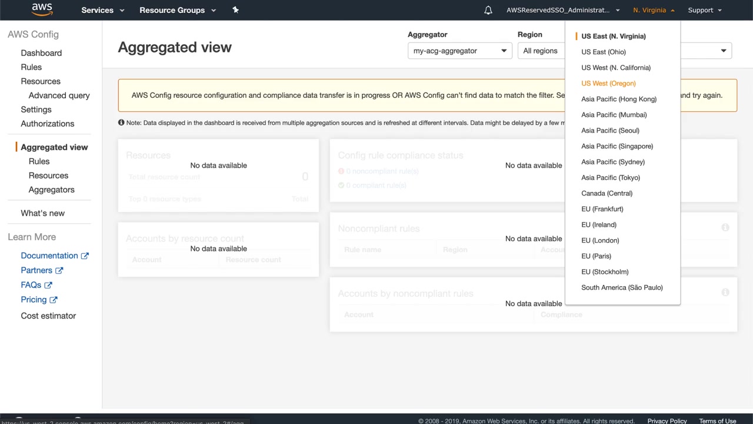Click the AWS logo home icon
753x424 pixels.
point(42,9)
